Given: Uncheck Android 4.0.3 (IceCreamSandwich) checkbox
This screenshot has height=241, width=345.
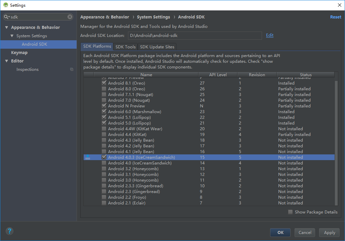Looking at the screenshot, I should (x=104, y=157).
